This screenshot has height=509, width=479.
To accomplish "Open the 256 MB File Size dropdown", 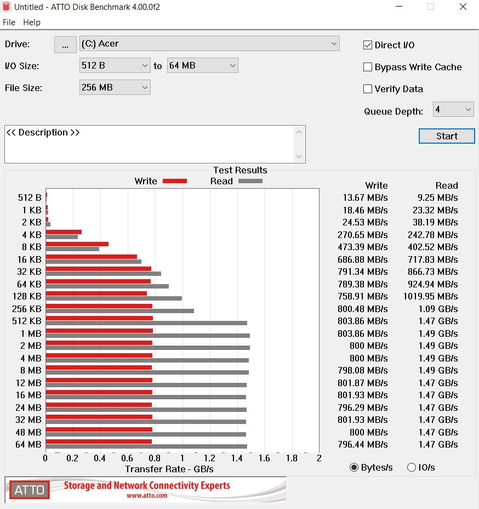I will pyautogui.click(x=115, y=87).
